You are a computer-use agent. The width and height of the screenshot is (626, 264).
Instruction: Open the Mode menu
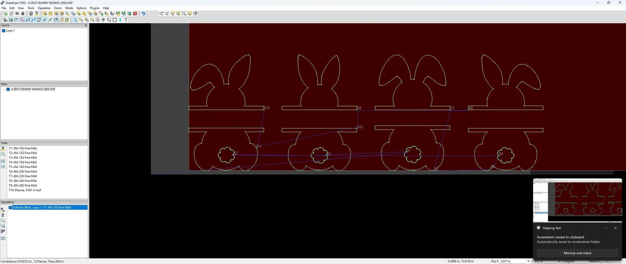pyautogui.click(x=69, y=8)
